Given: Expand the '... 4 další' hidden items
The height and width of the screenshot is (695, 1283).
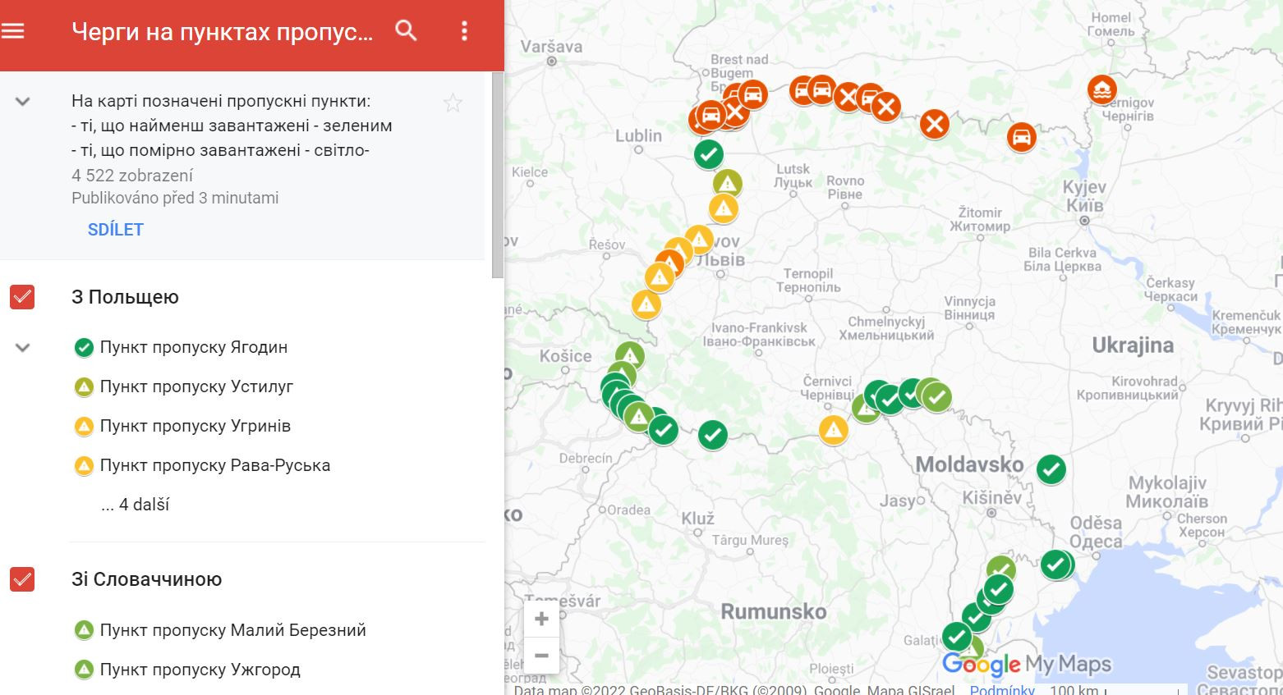Looking at the screenshot, I should [x=135, y=505].
